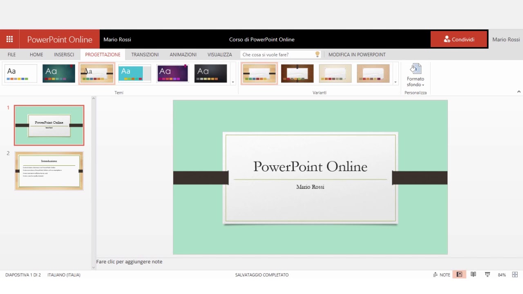Click the slide panel scroll up arrow
This screenshot has height=294, width=523.
pos(93,98)
